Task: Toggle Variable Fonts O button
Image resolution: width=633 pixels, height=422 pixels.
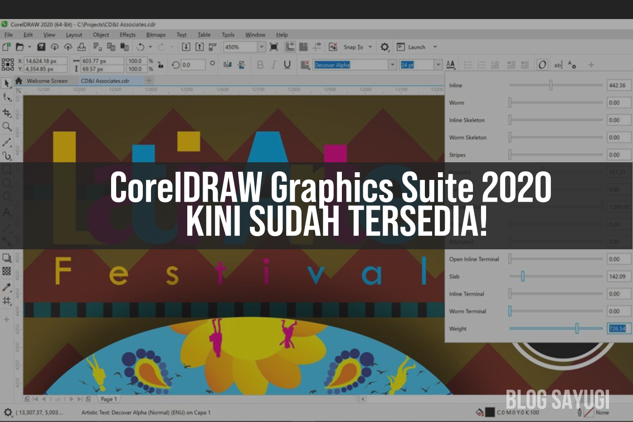Action: click(x=542, y=65)
